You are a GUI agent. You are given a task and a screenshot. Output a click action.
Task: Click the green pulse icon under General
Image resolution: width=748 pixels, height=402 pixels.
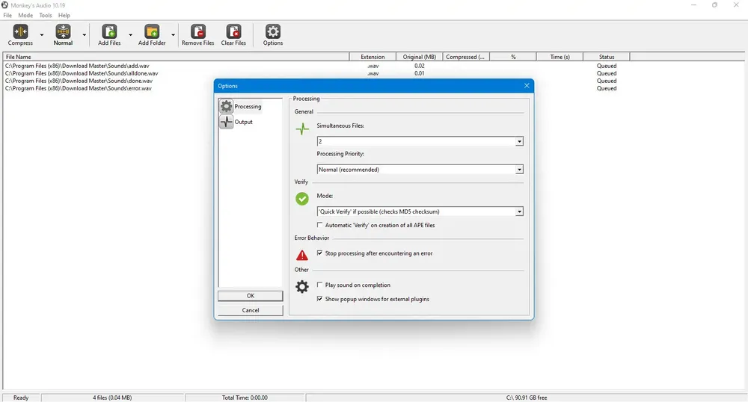302,129
